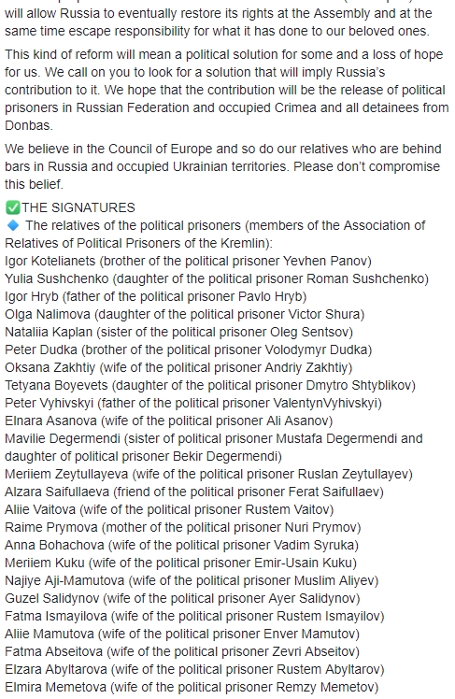Click the paragraph beginning We believe in the Council

click(x=222, y=166)
